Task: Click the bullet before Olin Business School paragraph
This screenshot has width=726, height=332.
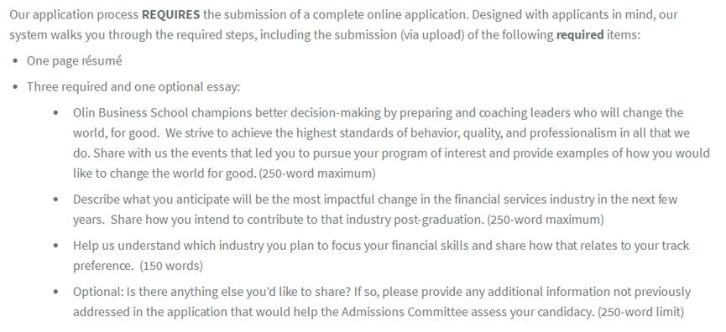Action: pos(56,113)
